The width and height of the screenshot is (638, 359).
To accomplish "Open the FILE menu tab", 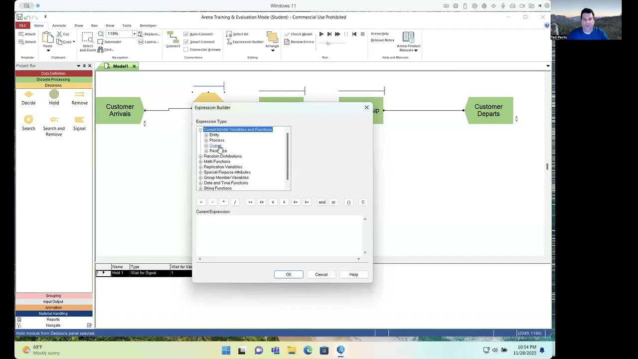I will click(22, 25).
